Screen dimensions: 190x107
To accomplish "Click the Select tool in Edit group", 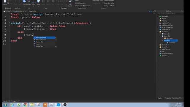I will 34,2.
